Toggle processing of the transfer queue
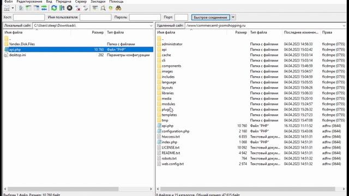The image size is (349, 196). pos(62,8)
